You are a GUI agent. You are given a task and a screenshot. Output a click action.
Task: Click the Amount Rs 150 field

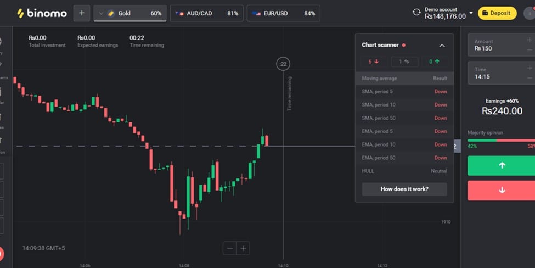tap(501, 44)
